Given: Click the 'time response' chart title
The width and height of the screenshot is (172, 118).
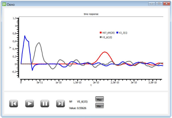Looking at the screenshot, I should click(x=91, y=14).
